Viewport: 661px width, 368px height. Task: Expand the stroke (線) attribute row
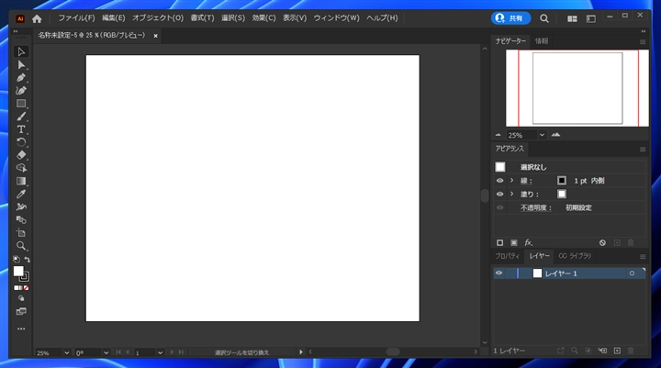click(x=511, y=181)
